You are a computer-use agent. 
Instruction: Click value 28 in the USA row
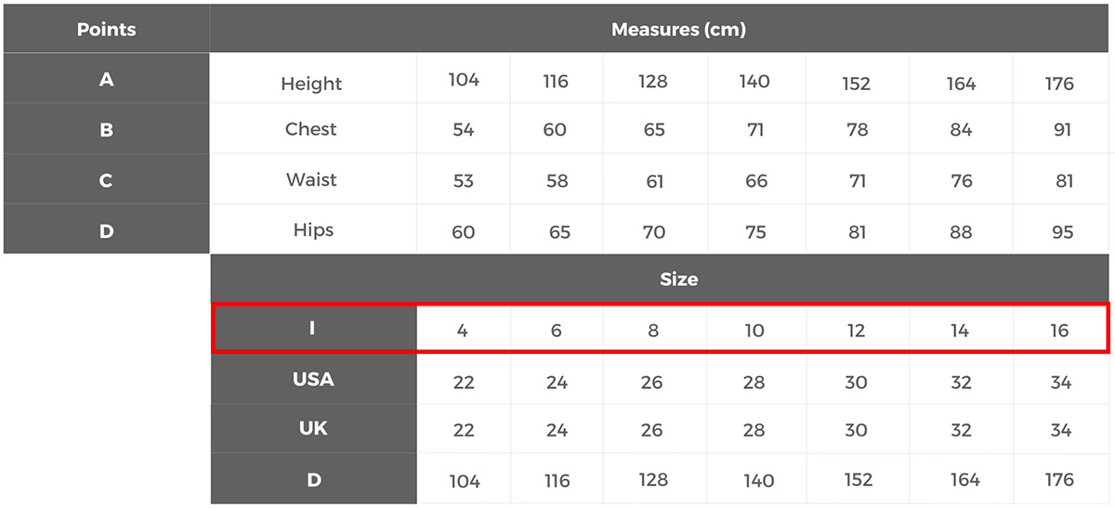coord(754,383)
